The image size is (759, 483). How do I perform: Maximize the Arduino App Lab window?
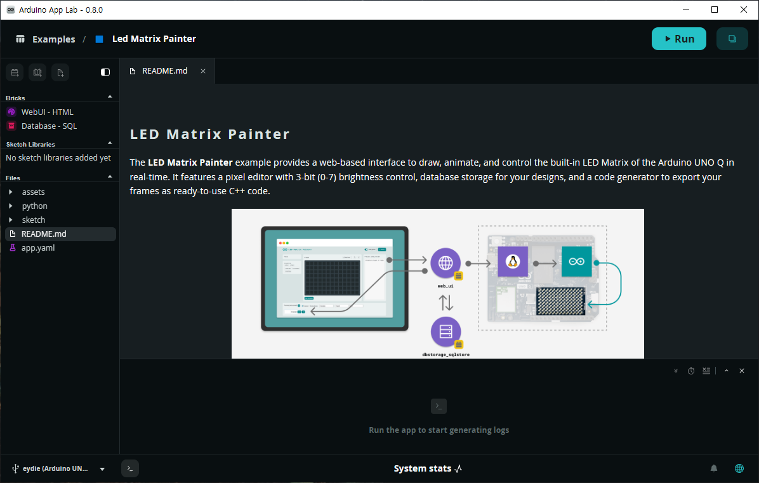coord(715,10)
